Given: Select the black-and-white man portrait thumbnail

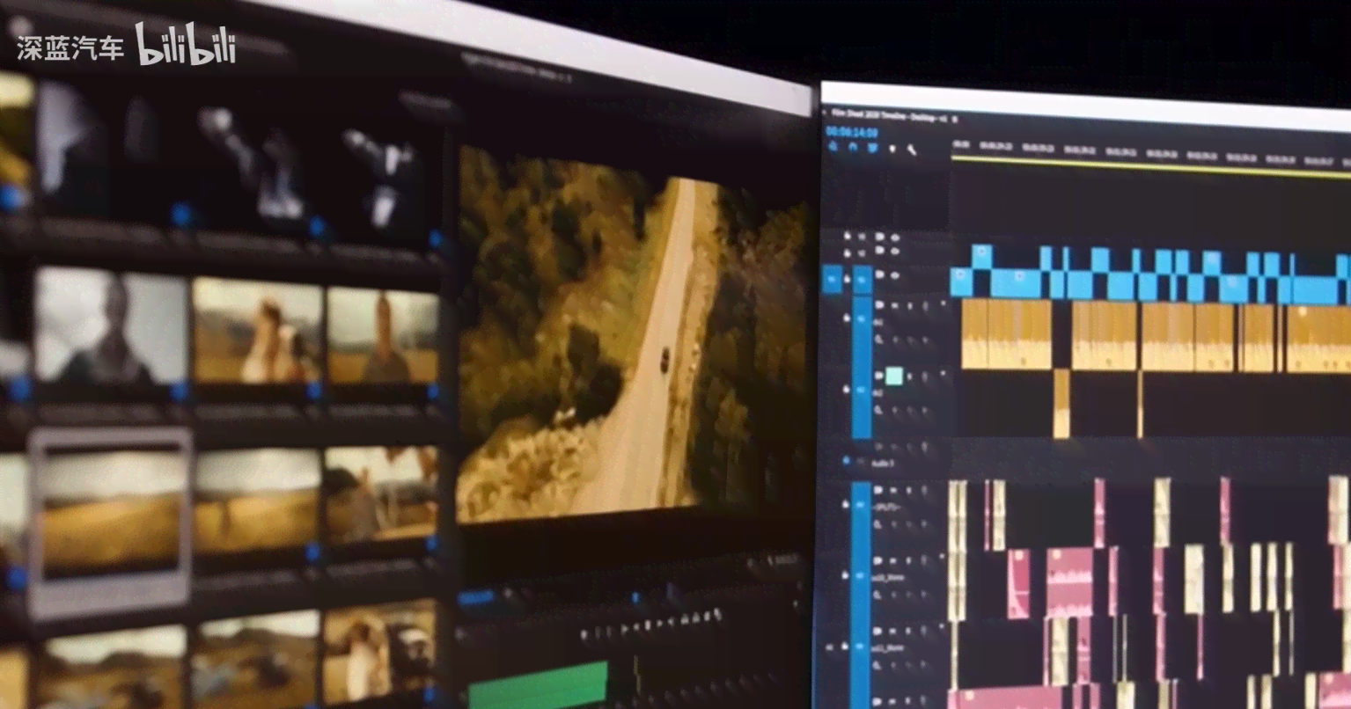Looking at the screenshot, I should click(x=109, y=326).
